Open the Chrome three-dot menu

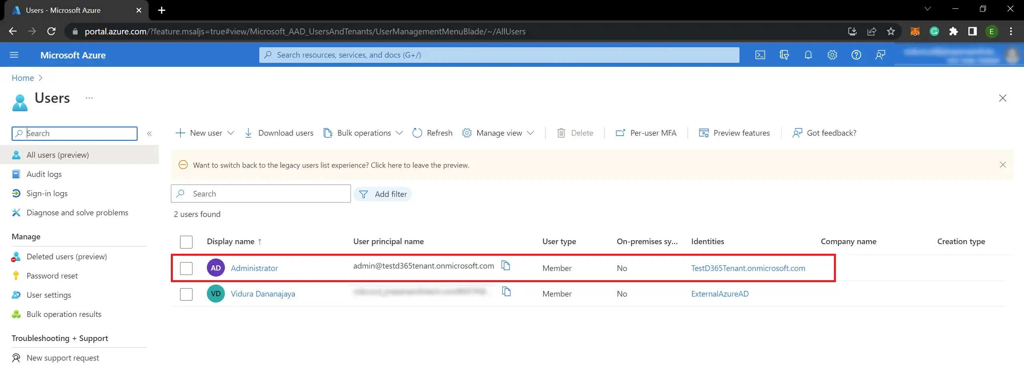pos(1011,31)
